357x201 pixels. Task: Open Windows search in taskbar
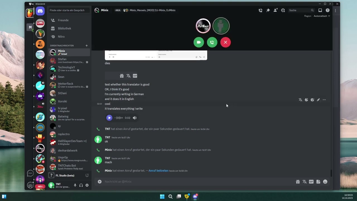coord(170,197)
